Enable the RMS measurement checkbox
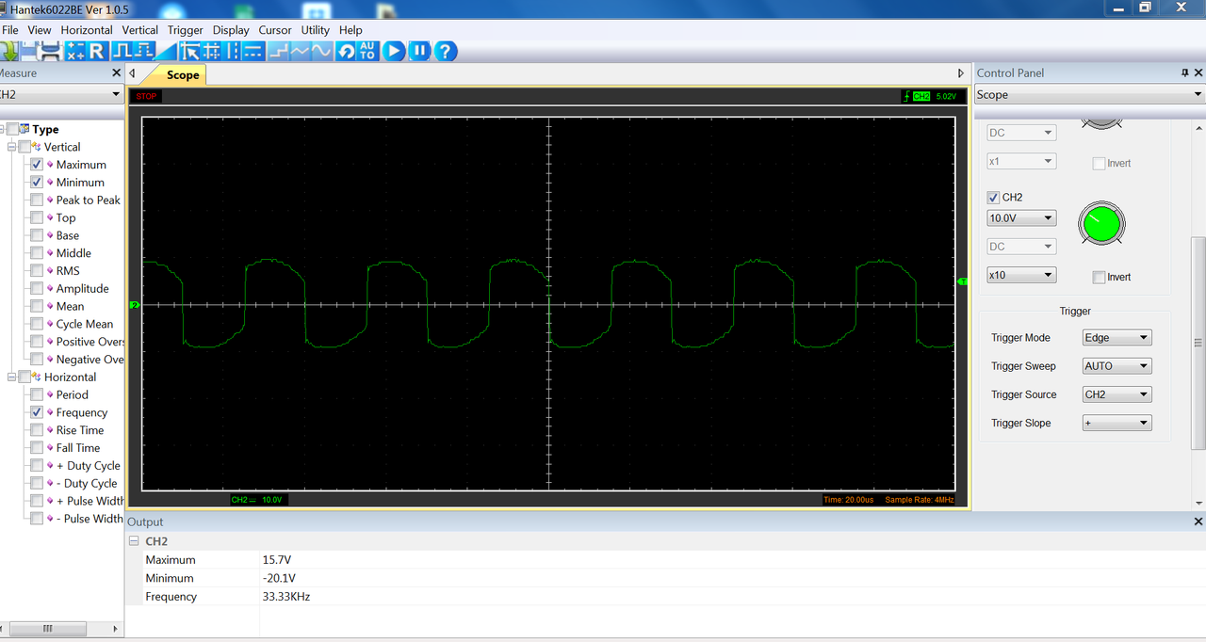Image resolution: width=1206 pixels, height=642 pixels. [x=37, y=271]
